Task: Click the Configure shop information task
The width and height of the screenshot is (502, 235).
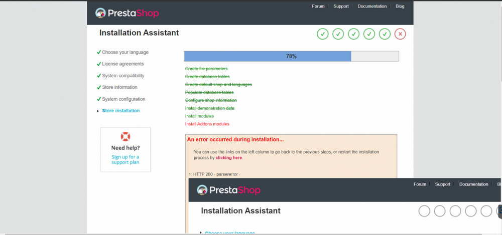Action: coord(211,100)
